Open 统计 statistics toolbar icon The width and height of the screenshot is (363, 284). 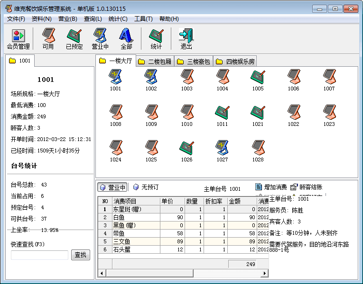pos(156,38)
